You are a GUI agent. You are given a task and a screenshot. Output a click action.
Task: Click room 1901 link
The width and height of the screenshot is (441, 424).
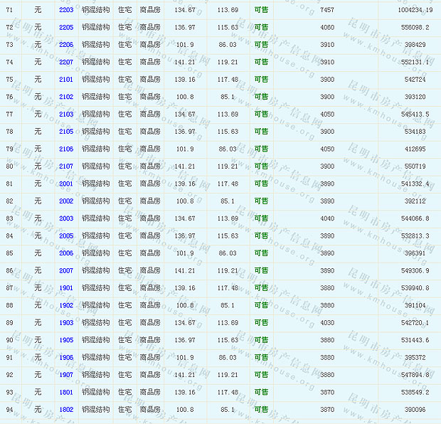(x=66, y=288)
